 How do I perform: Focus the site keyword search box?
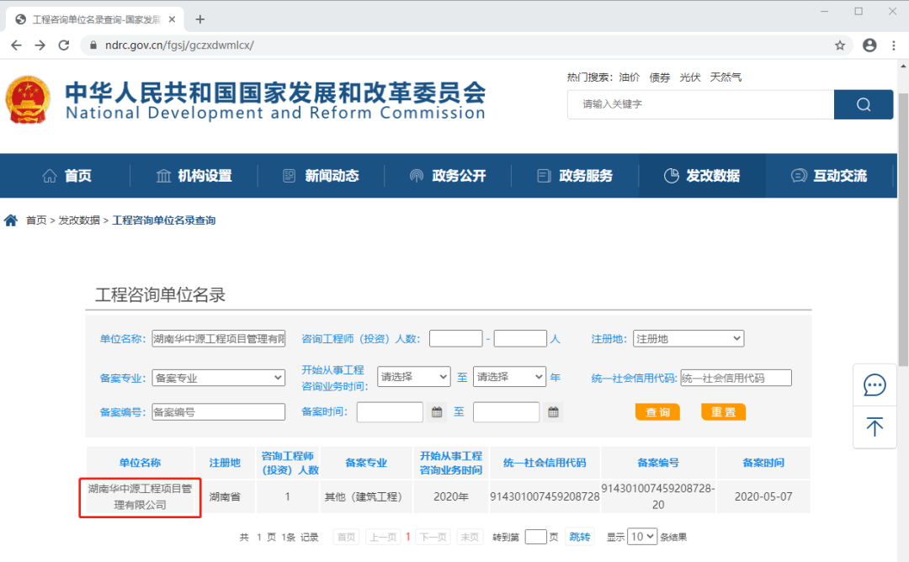click(701, 104)
